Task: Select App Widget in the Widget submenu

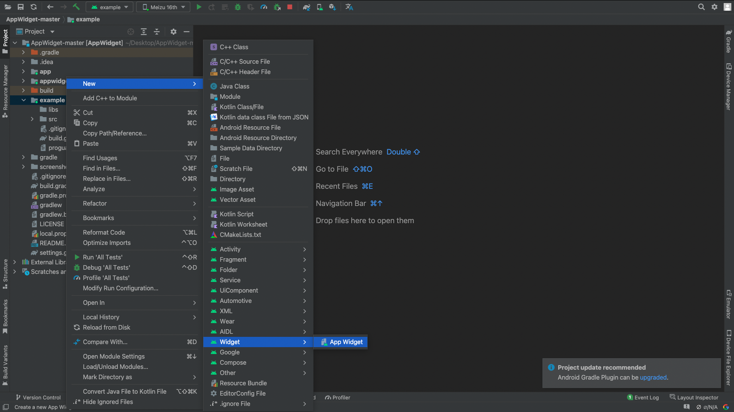Action: (x=341, y=342)
